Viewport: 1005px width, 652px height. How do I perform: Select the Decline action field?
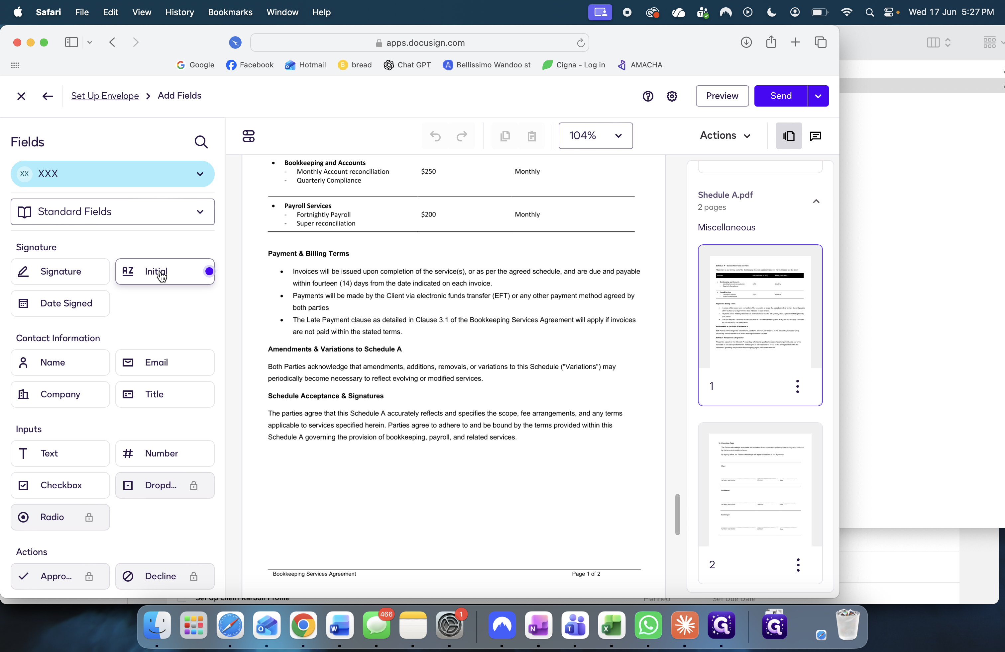point(165,577)
